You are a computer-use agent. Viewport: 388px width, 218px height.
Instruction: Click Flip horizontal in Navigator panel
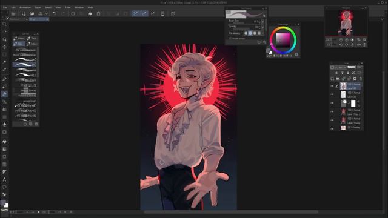[x=359, y=45]
